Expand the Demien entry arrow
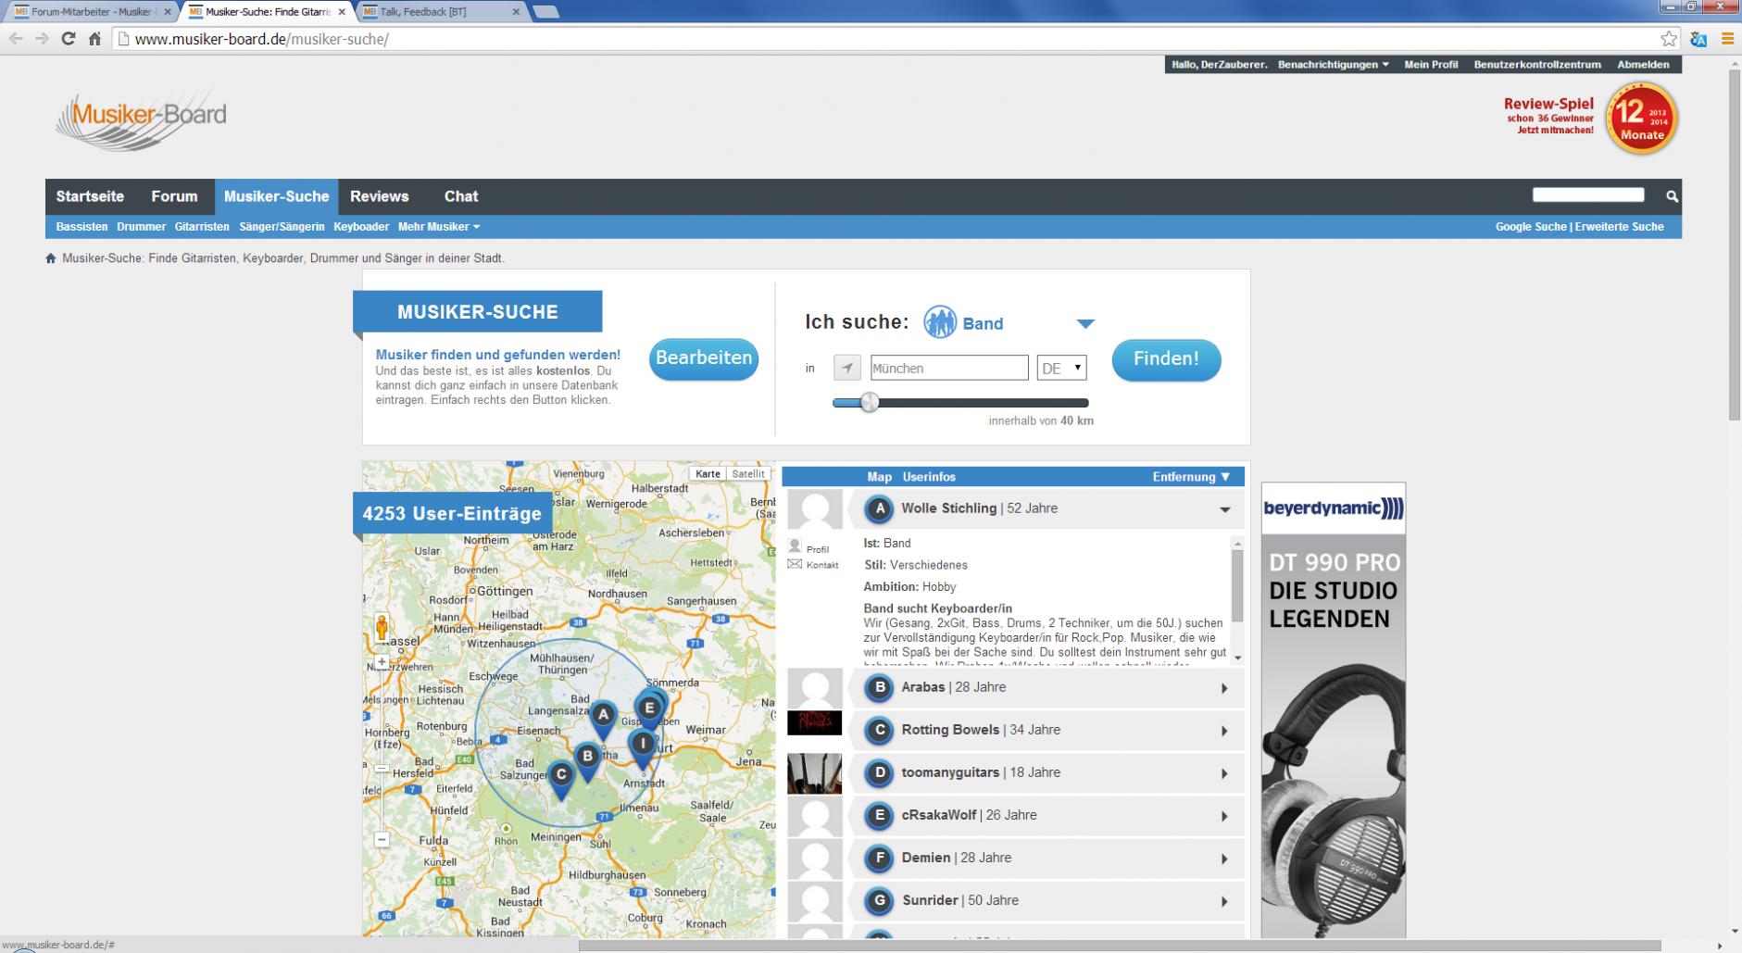 pyautogui.click(x=1224, y=859)
